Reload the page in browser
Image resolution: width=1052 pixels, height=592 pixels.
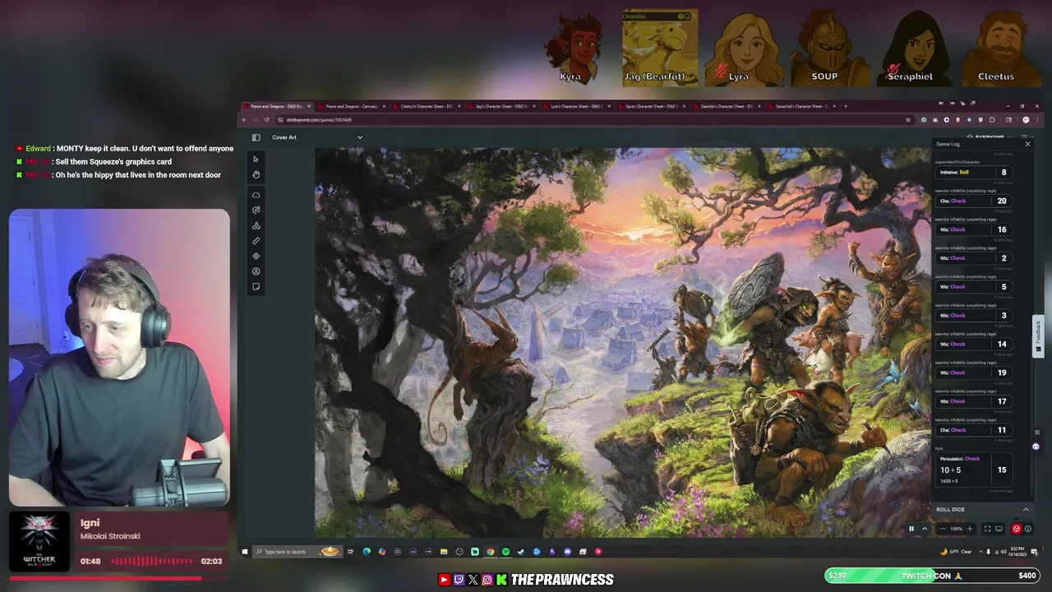(266, 120)
